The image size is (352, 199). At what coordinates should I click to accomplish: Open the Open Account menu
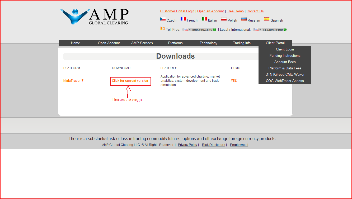[x=109, y=43]
